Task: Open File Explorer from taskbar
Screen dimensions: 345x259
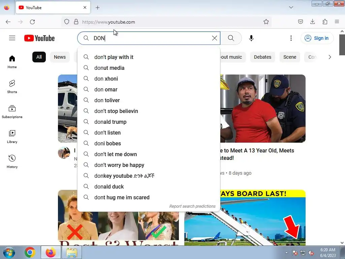Action: 72,252
